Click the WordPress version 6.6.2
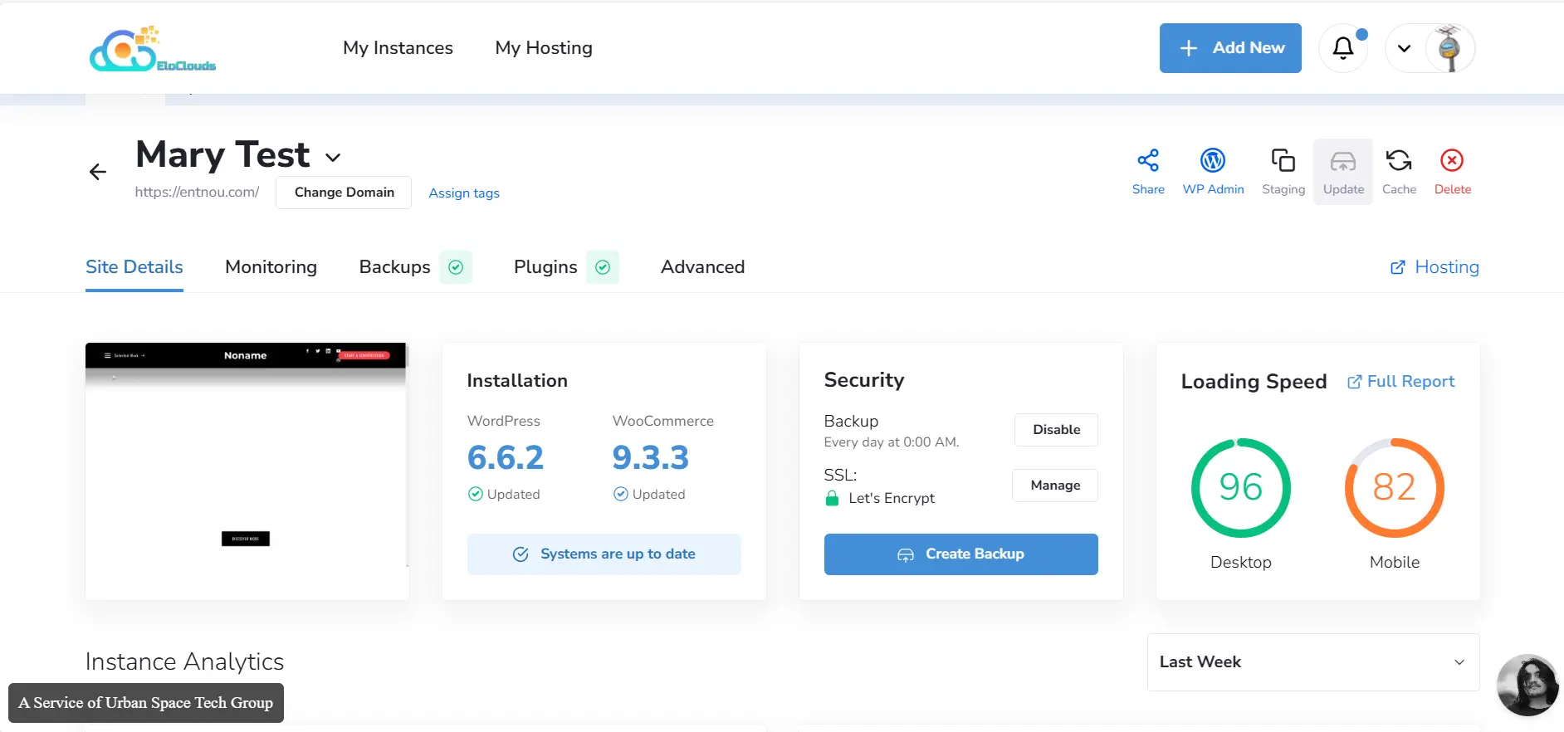Image resolution: width=1564 pixels, height=732 pixels. click(x=505, y=457)
